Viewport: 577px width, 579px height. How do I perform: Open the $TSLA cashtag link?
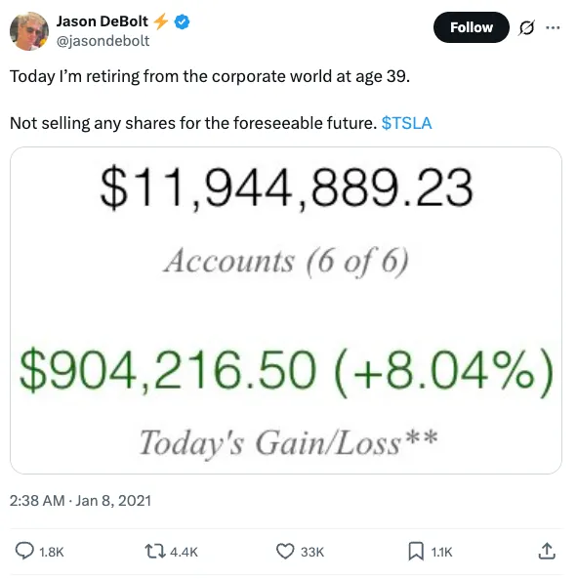click(x=406, y=123)
